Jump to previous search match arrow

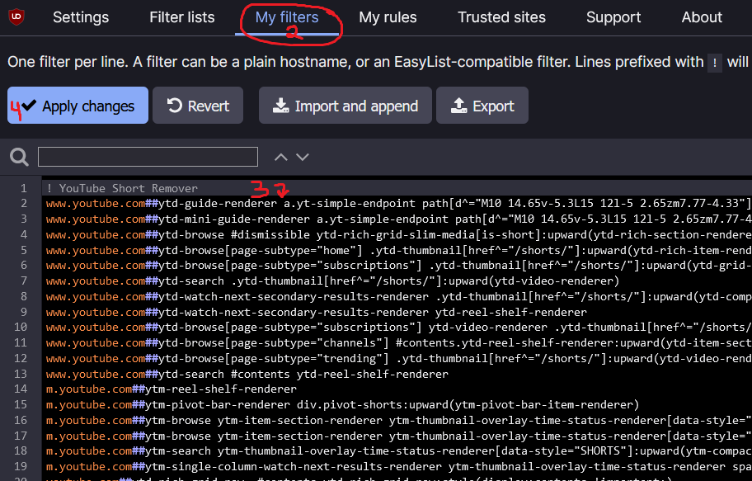tap(281, 157)
